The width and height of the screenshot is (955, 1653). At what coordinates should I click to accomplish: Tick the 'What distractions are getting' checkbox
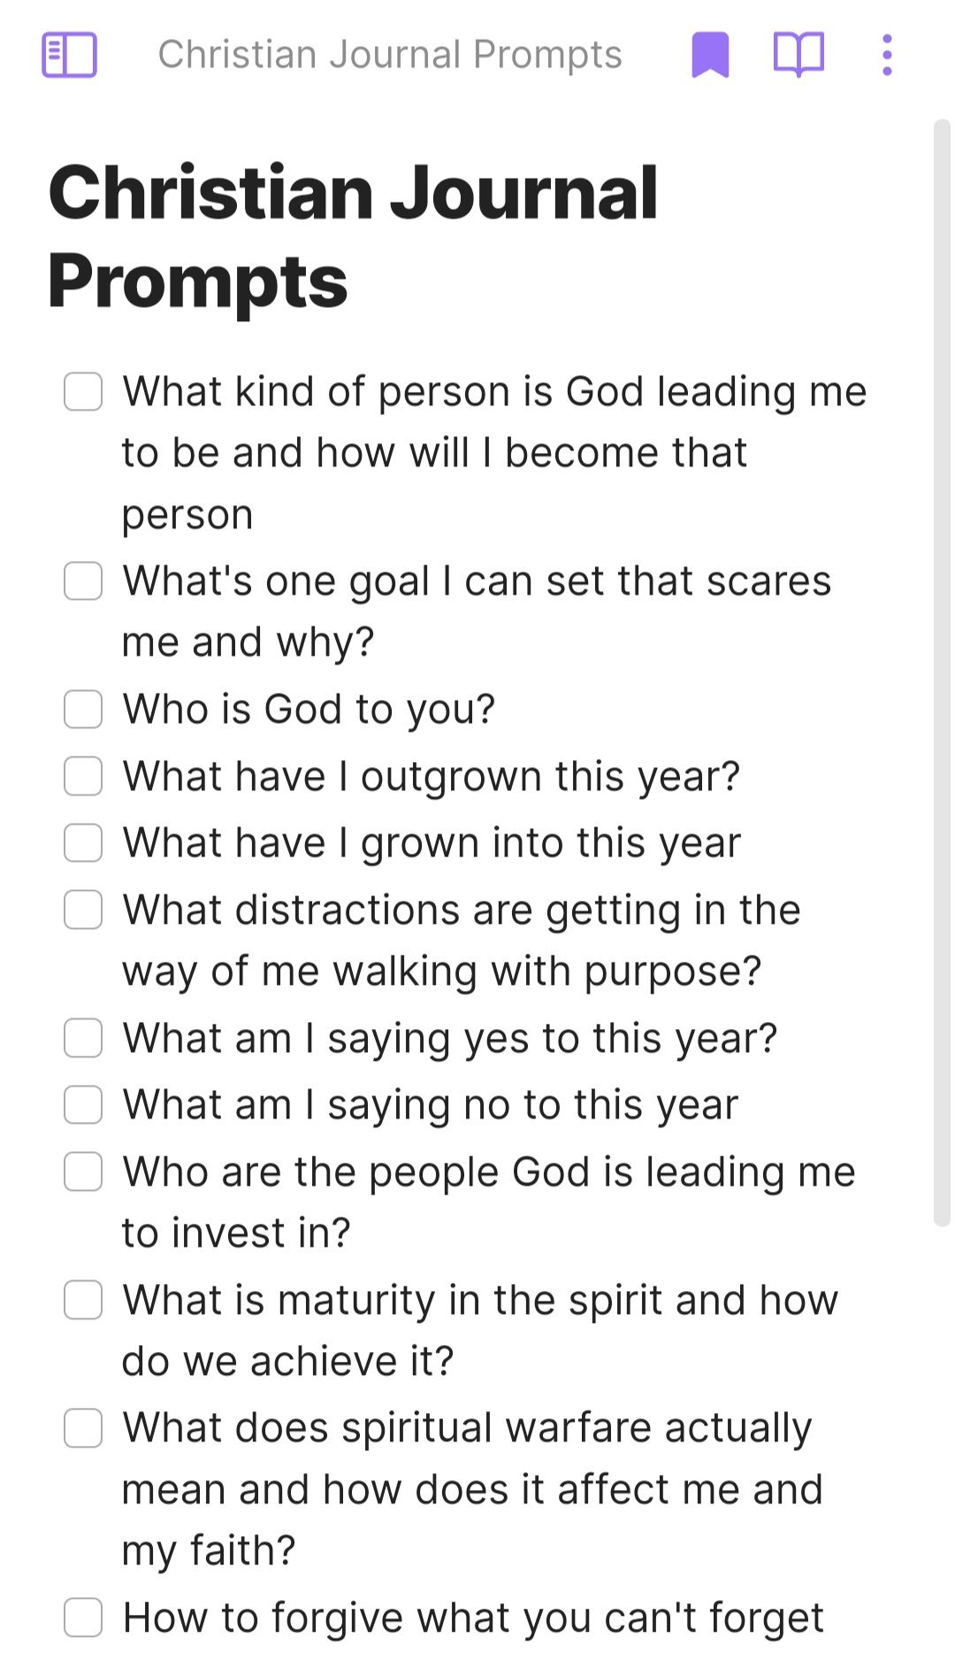click(83, 910)
